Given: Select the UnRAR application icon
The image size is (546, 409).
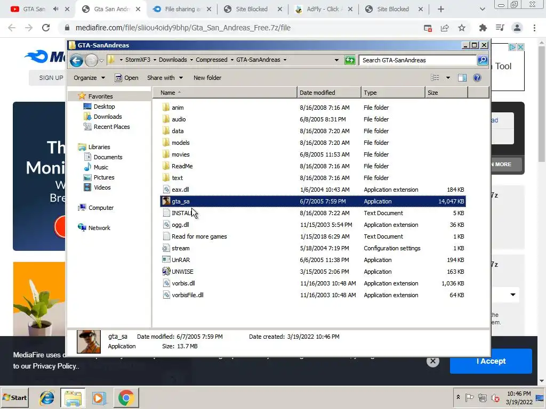Looking at the screenshot, I should tap(166, 259).
